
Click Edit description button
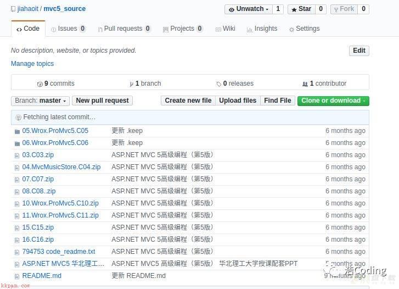(359, 51)
